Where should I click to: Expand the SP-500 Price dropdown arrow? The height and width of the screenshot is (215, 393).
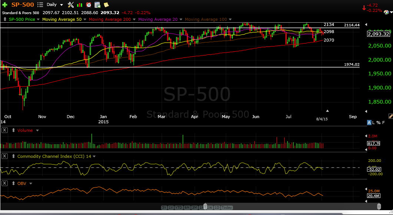pyautogui.click(x=38, y=19)
